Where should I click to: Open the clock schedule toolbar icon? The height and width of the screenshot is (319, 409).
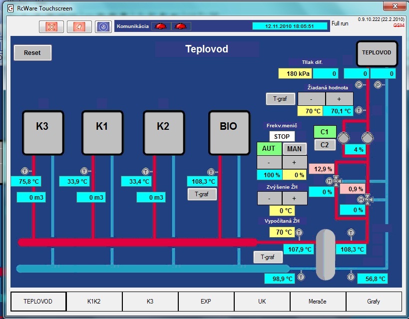(103, 26)
